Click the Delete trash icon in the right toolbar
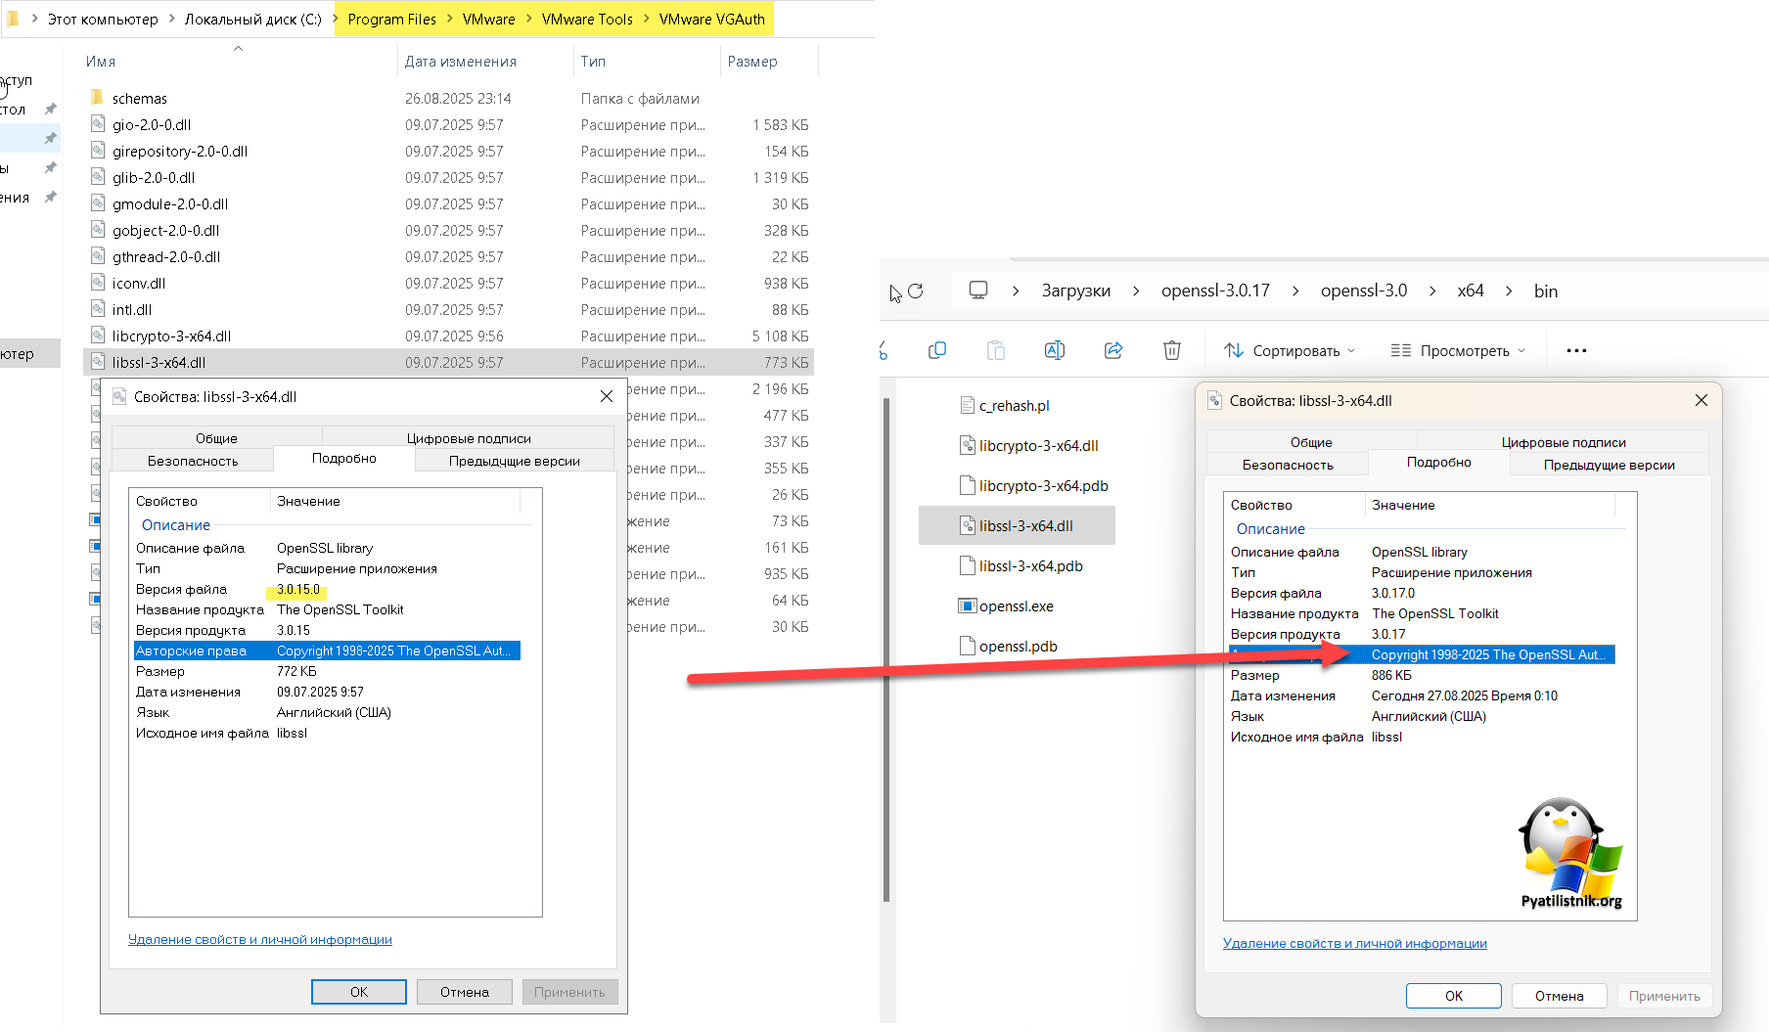Viewport: 1769px width, 1032px height. pos(1172,350)
